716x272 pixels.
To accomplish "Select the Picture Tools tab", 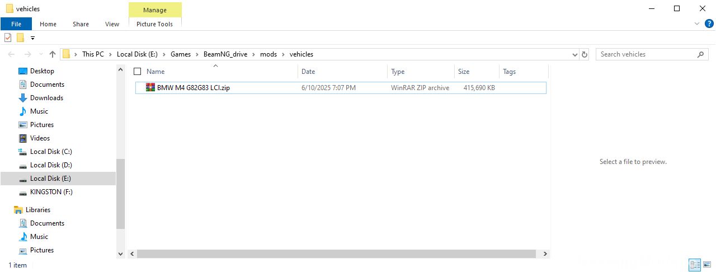I will tap(155, 24).
